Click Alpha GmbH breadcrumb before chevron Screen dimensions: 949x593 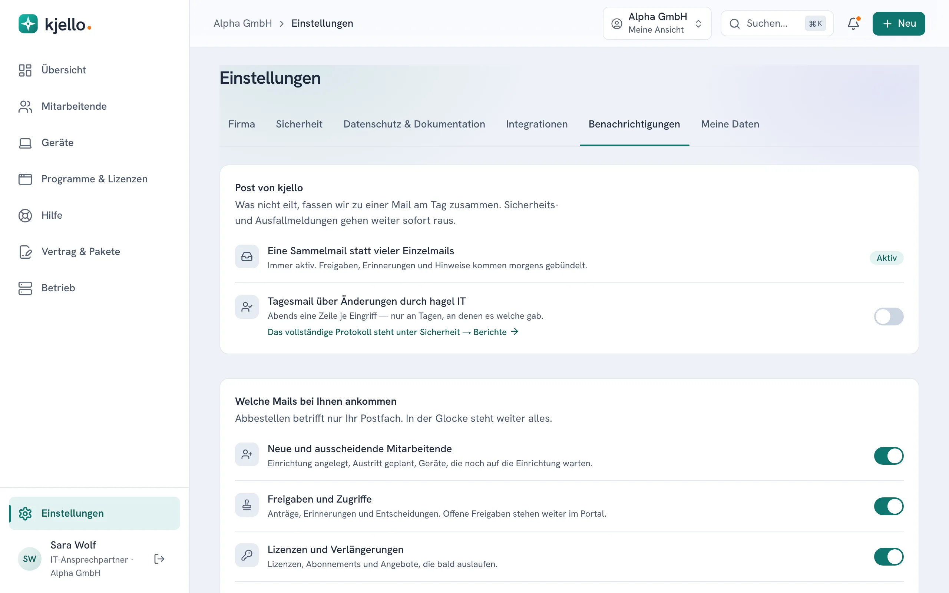242,23
